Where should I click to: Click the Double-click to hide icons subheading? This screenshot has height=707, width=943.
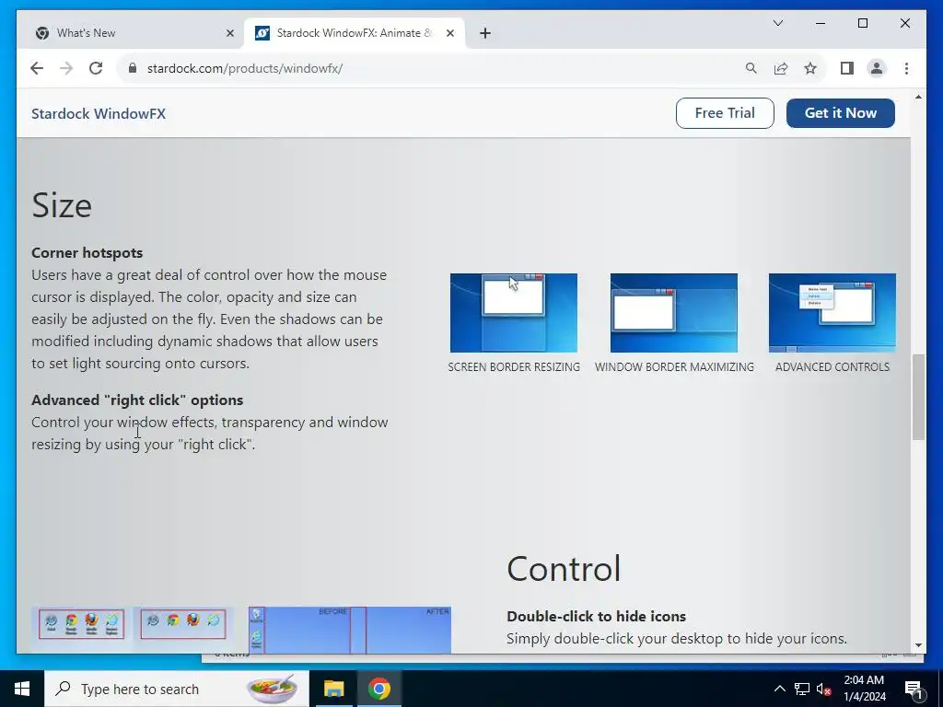[596, 616]
